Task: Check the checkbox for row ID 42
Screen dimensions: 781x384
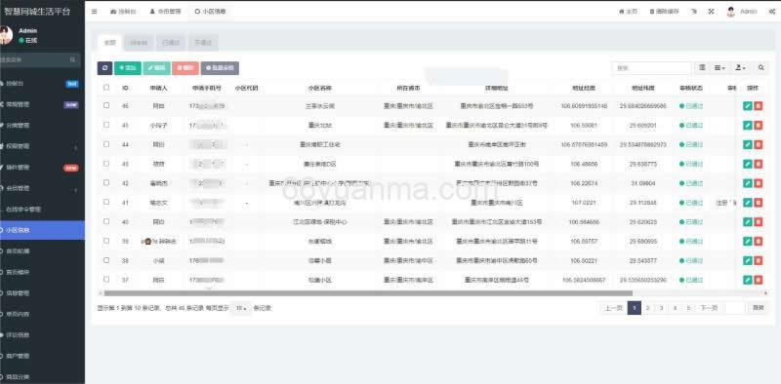Action: pyautogui.click(x=106, y=182)
